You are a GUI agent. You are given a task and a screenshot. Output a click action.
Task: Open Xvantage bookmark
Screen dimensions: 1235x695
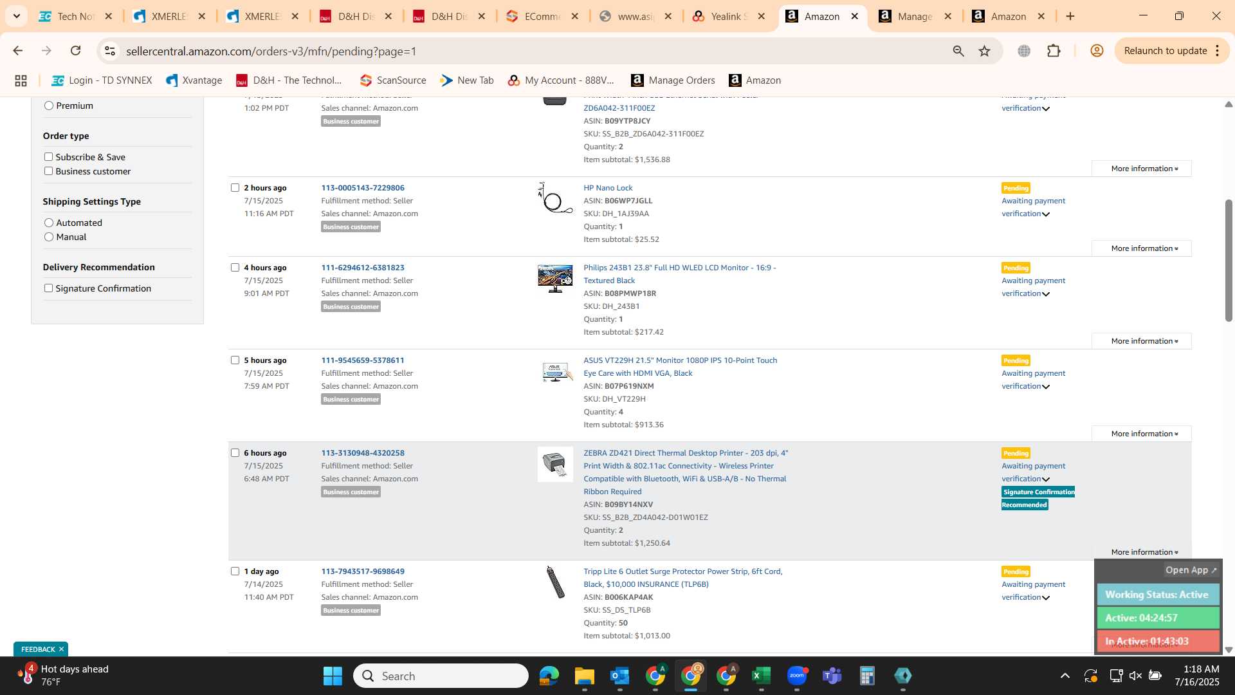pyautogui.click(x=194, y=80)
